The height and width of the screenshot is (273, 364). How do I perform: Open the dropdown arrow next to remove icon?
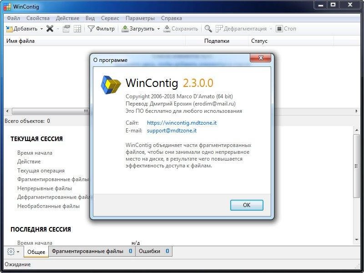tap(58, 29)
